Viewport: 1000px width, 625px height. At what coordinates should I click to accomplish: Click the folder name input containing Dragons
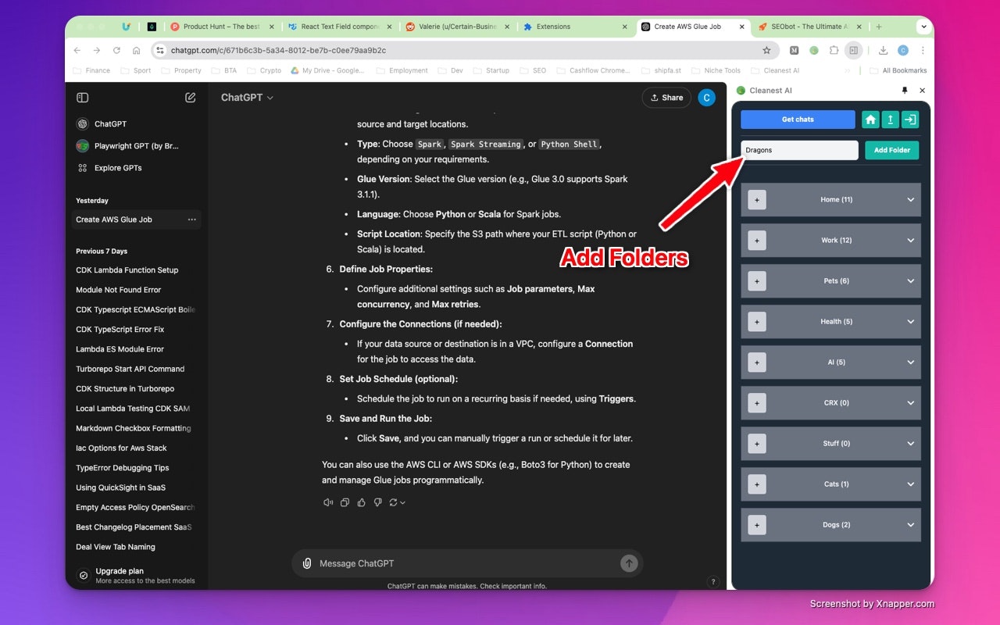point(799,150)
